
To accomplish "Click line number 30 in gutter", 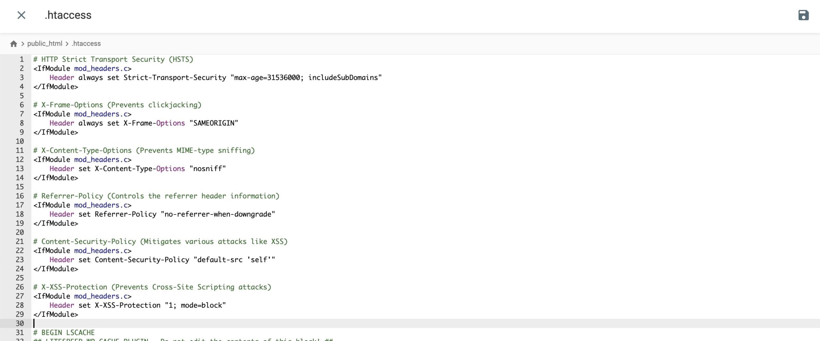I will (x=20, y=323).
